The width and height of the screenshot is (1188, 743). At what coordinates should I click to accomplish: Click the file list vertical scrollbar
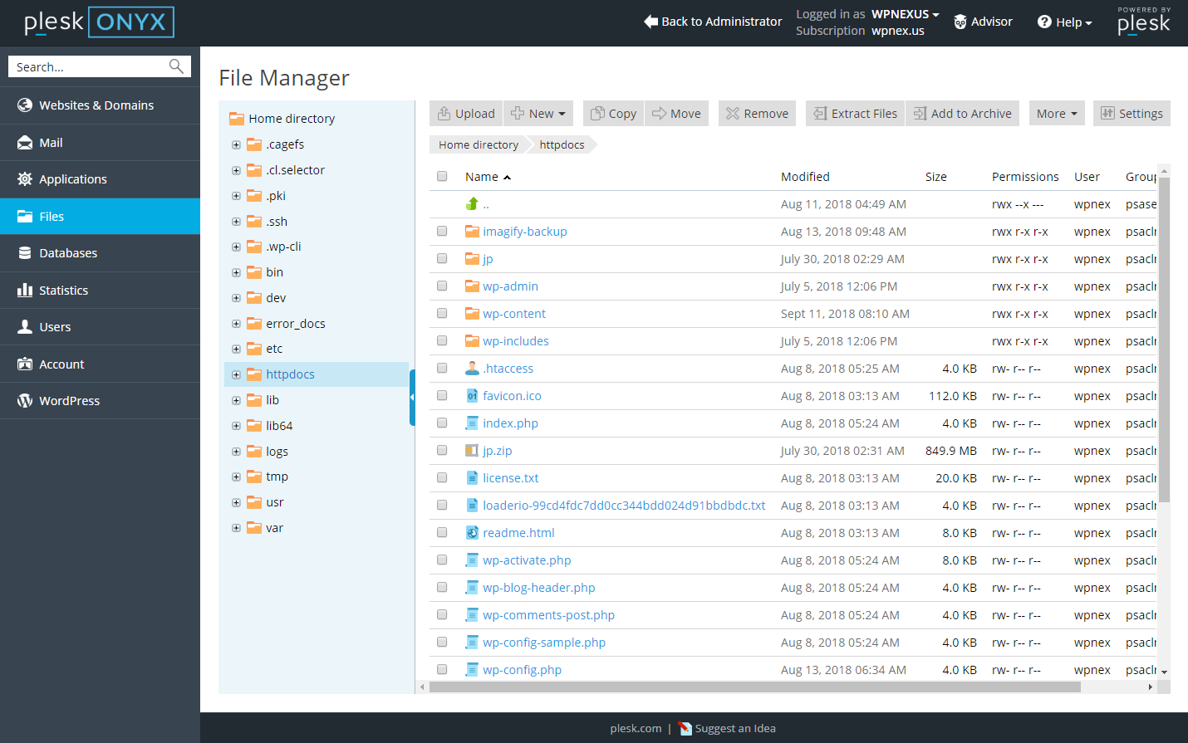pyautogui.click(x=1164, y=340)
